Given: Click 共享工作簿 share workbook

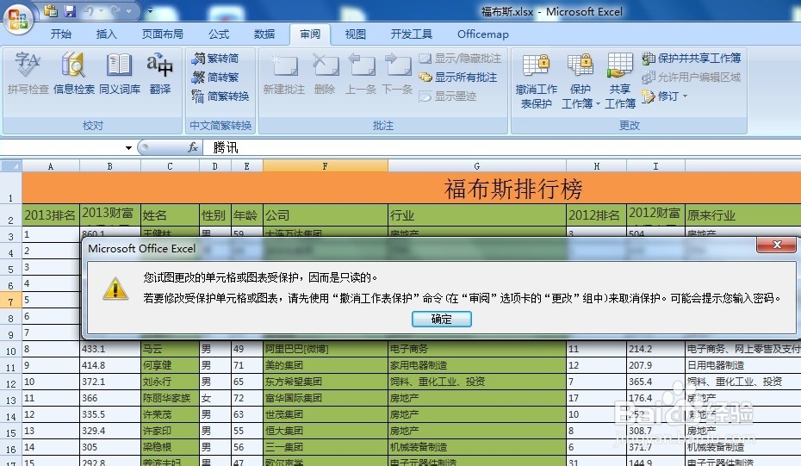Looking at the screenshot, I should (x=619, y=81).
